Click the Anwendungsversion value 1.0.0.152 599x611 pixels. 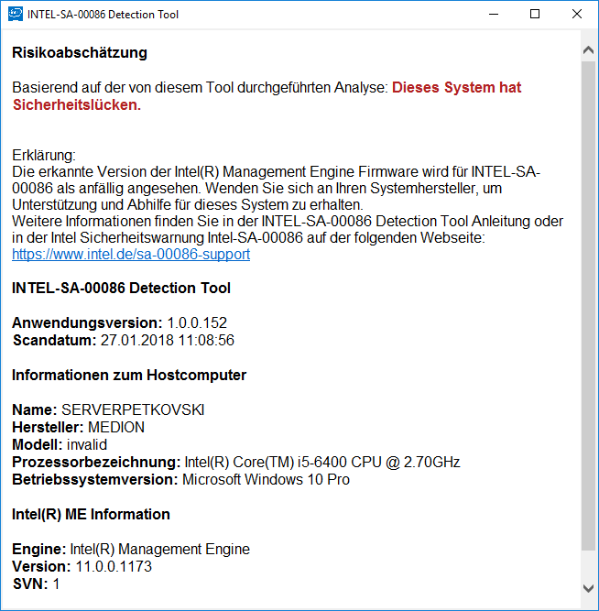point(197,322)
